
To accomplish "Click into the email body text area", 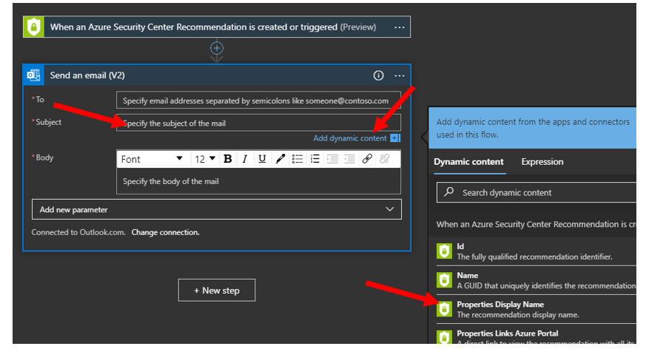I will point(258,181).
